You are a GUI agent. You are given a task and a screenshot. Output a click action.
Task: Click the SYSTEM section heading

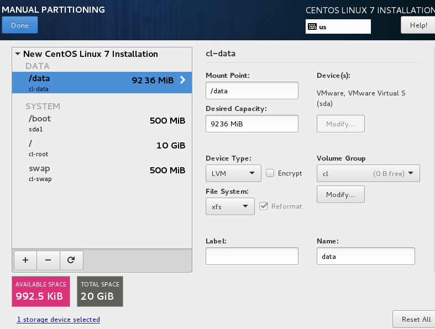click(x=43, y=106)
